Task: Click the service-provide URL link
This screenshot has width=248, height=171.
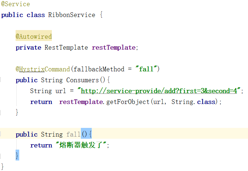Action: click(159, 91)
